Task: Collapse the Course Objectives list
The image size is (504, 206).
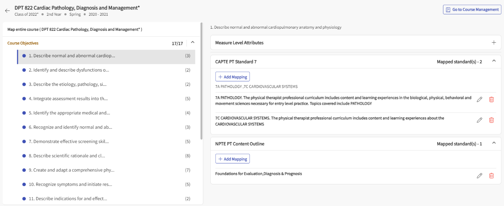Action: coord(192,43)
